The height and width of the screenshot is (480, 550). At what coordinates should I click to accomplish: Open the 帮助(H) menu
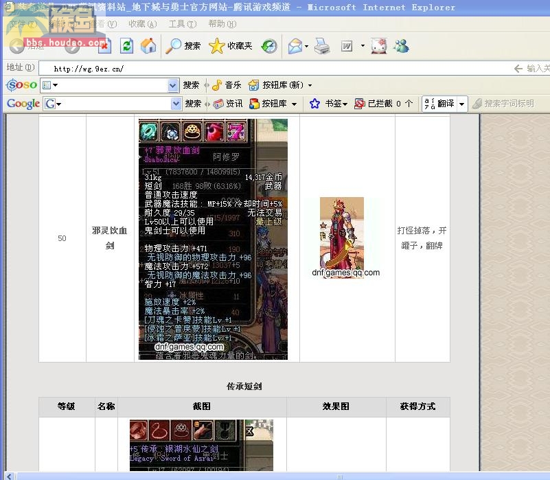tap(222, 24)
